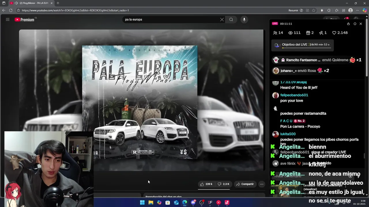
Task: View the 111 viewers eye icon
Action: click(x=294, y=33)
